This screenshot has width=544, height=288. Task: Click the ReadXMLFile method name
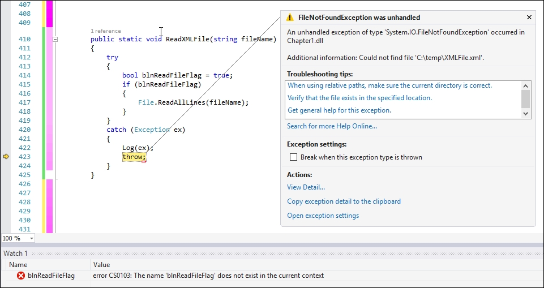tap(187, 39)
